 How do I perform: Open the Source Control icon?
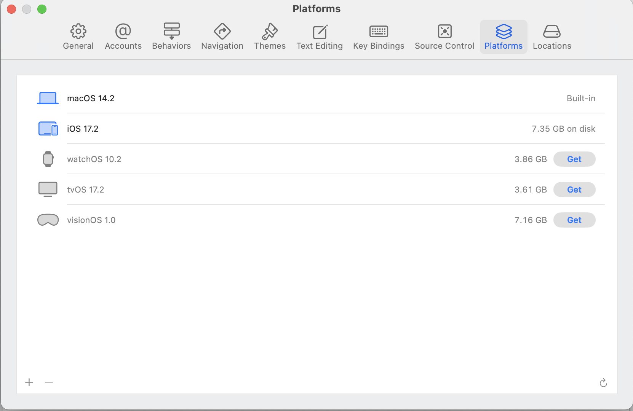coord(444,31)
